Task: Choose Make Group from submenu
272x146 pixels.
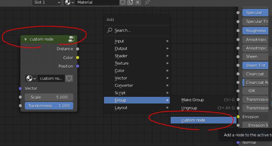Action: (x=204, y=100)
